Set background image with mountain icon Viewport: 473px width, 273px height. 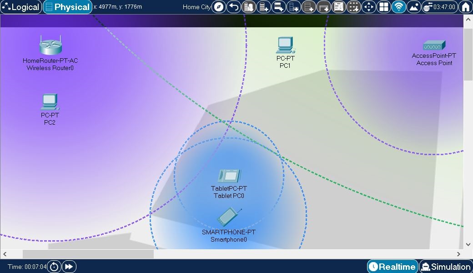413,7
